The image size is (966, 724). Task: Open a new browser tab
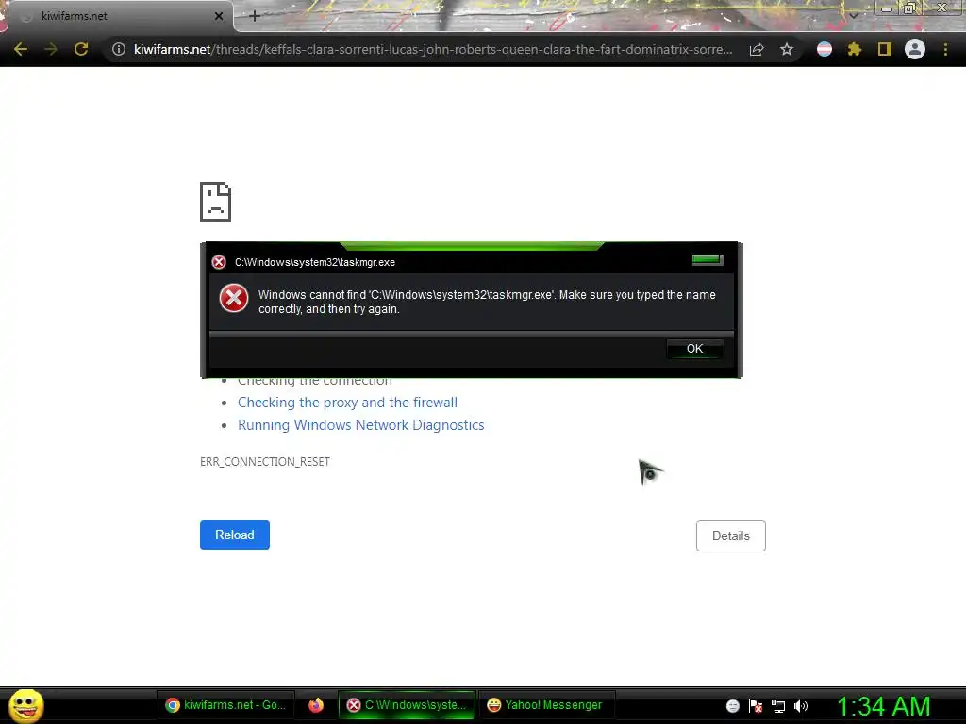pyautogui.click(x=255, y=16)
